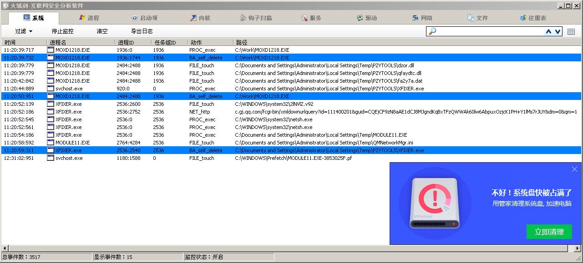
Task: Click the 显示事件数：15 status entry
Action: (x=113, y=257)
